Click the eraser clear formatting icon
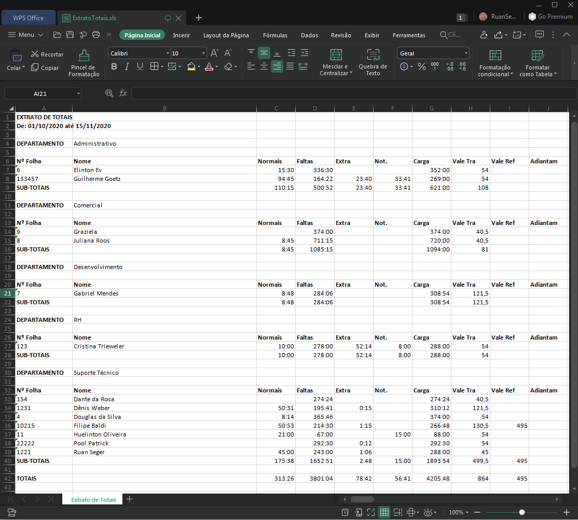 point(228,67)
